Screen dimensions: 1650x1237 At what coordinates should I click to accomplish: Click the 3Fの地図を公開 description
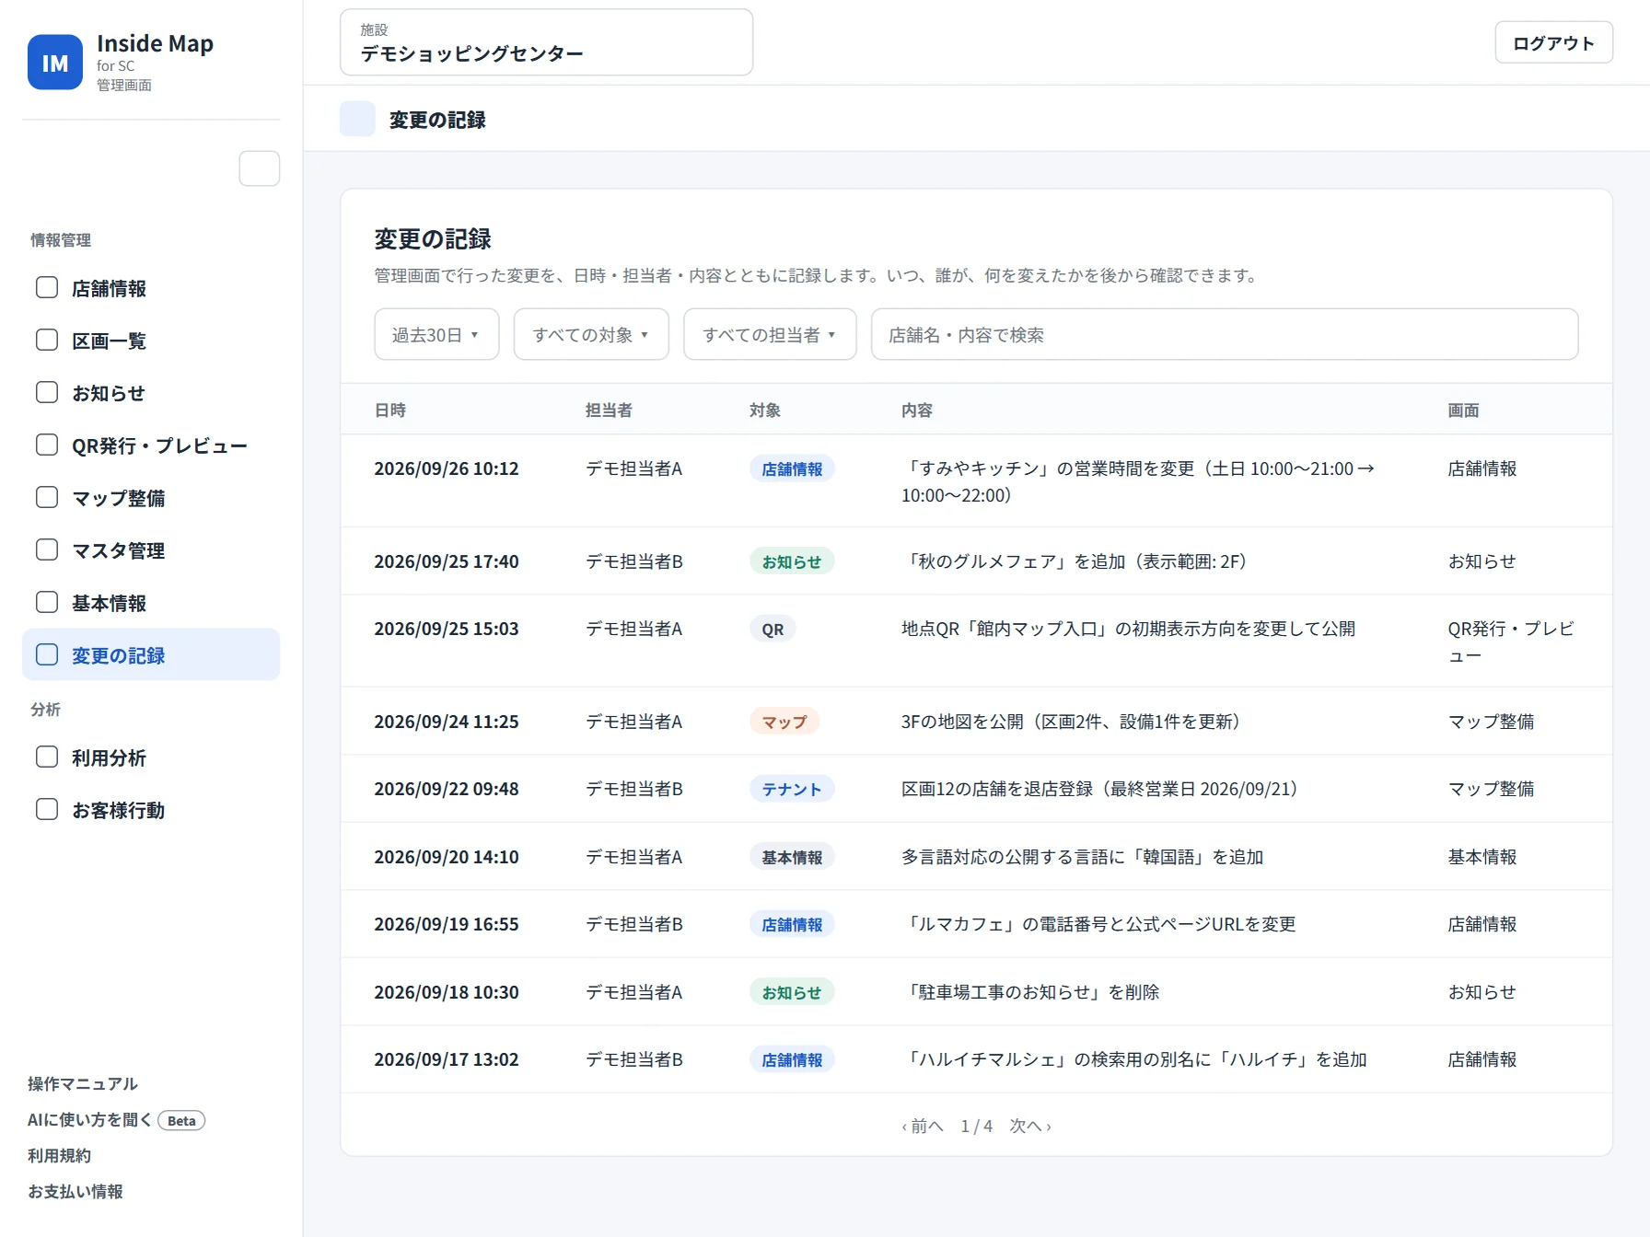[x=1072, y=722]
